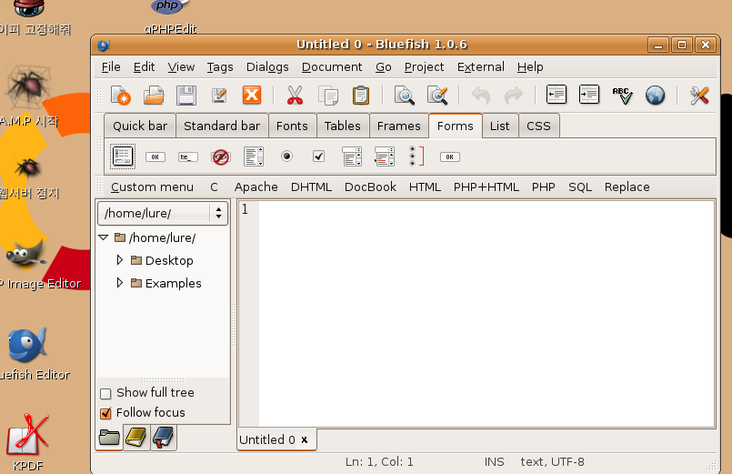Image resolution: width=732 pixels, height=474 pixels.
Task: Open the /home/lure/ directory dropdown
Action: 218,213
